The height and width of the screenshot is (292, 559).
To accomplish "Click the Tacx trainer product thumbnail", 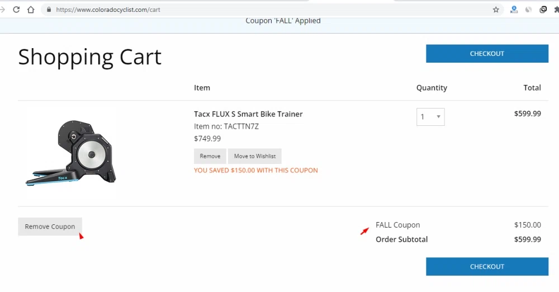I will (71, 152).
